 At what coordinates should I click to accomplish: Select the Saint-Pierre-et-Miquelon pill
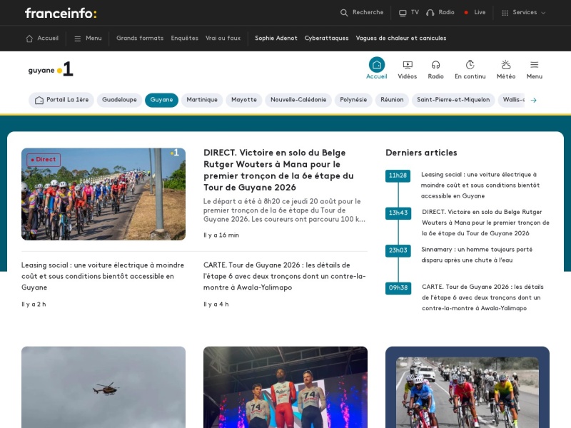[x=453, y=100]
